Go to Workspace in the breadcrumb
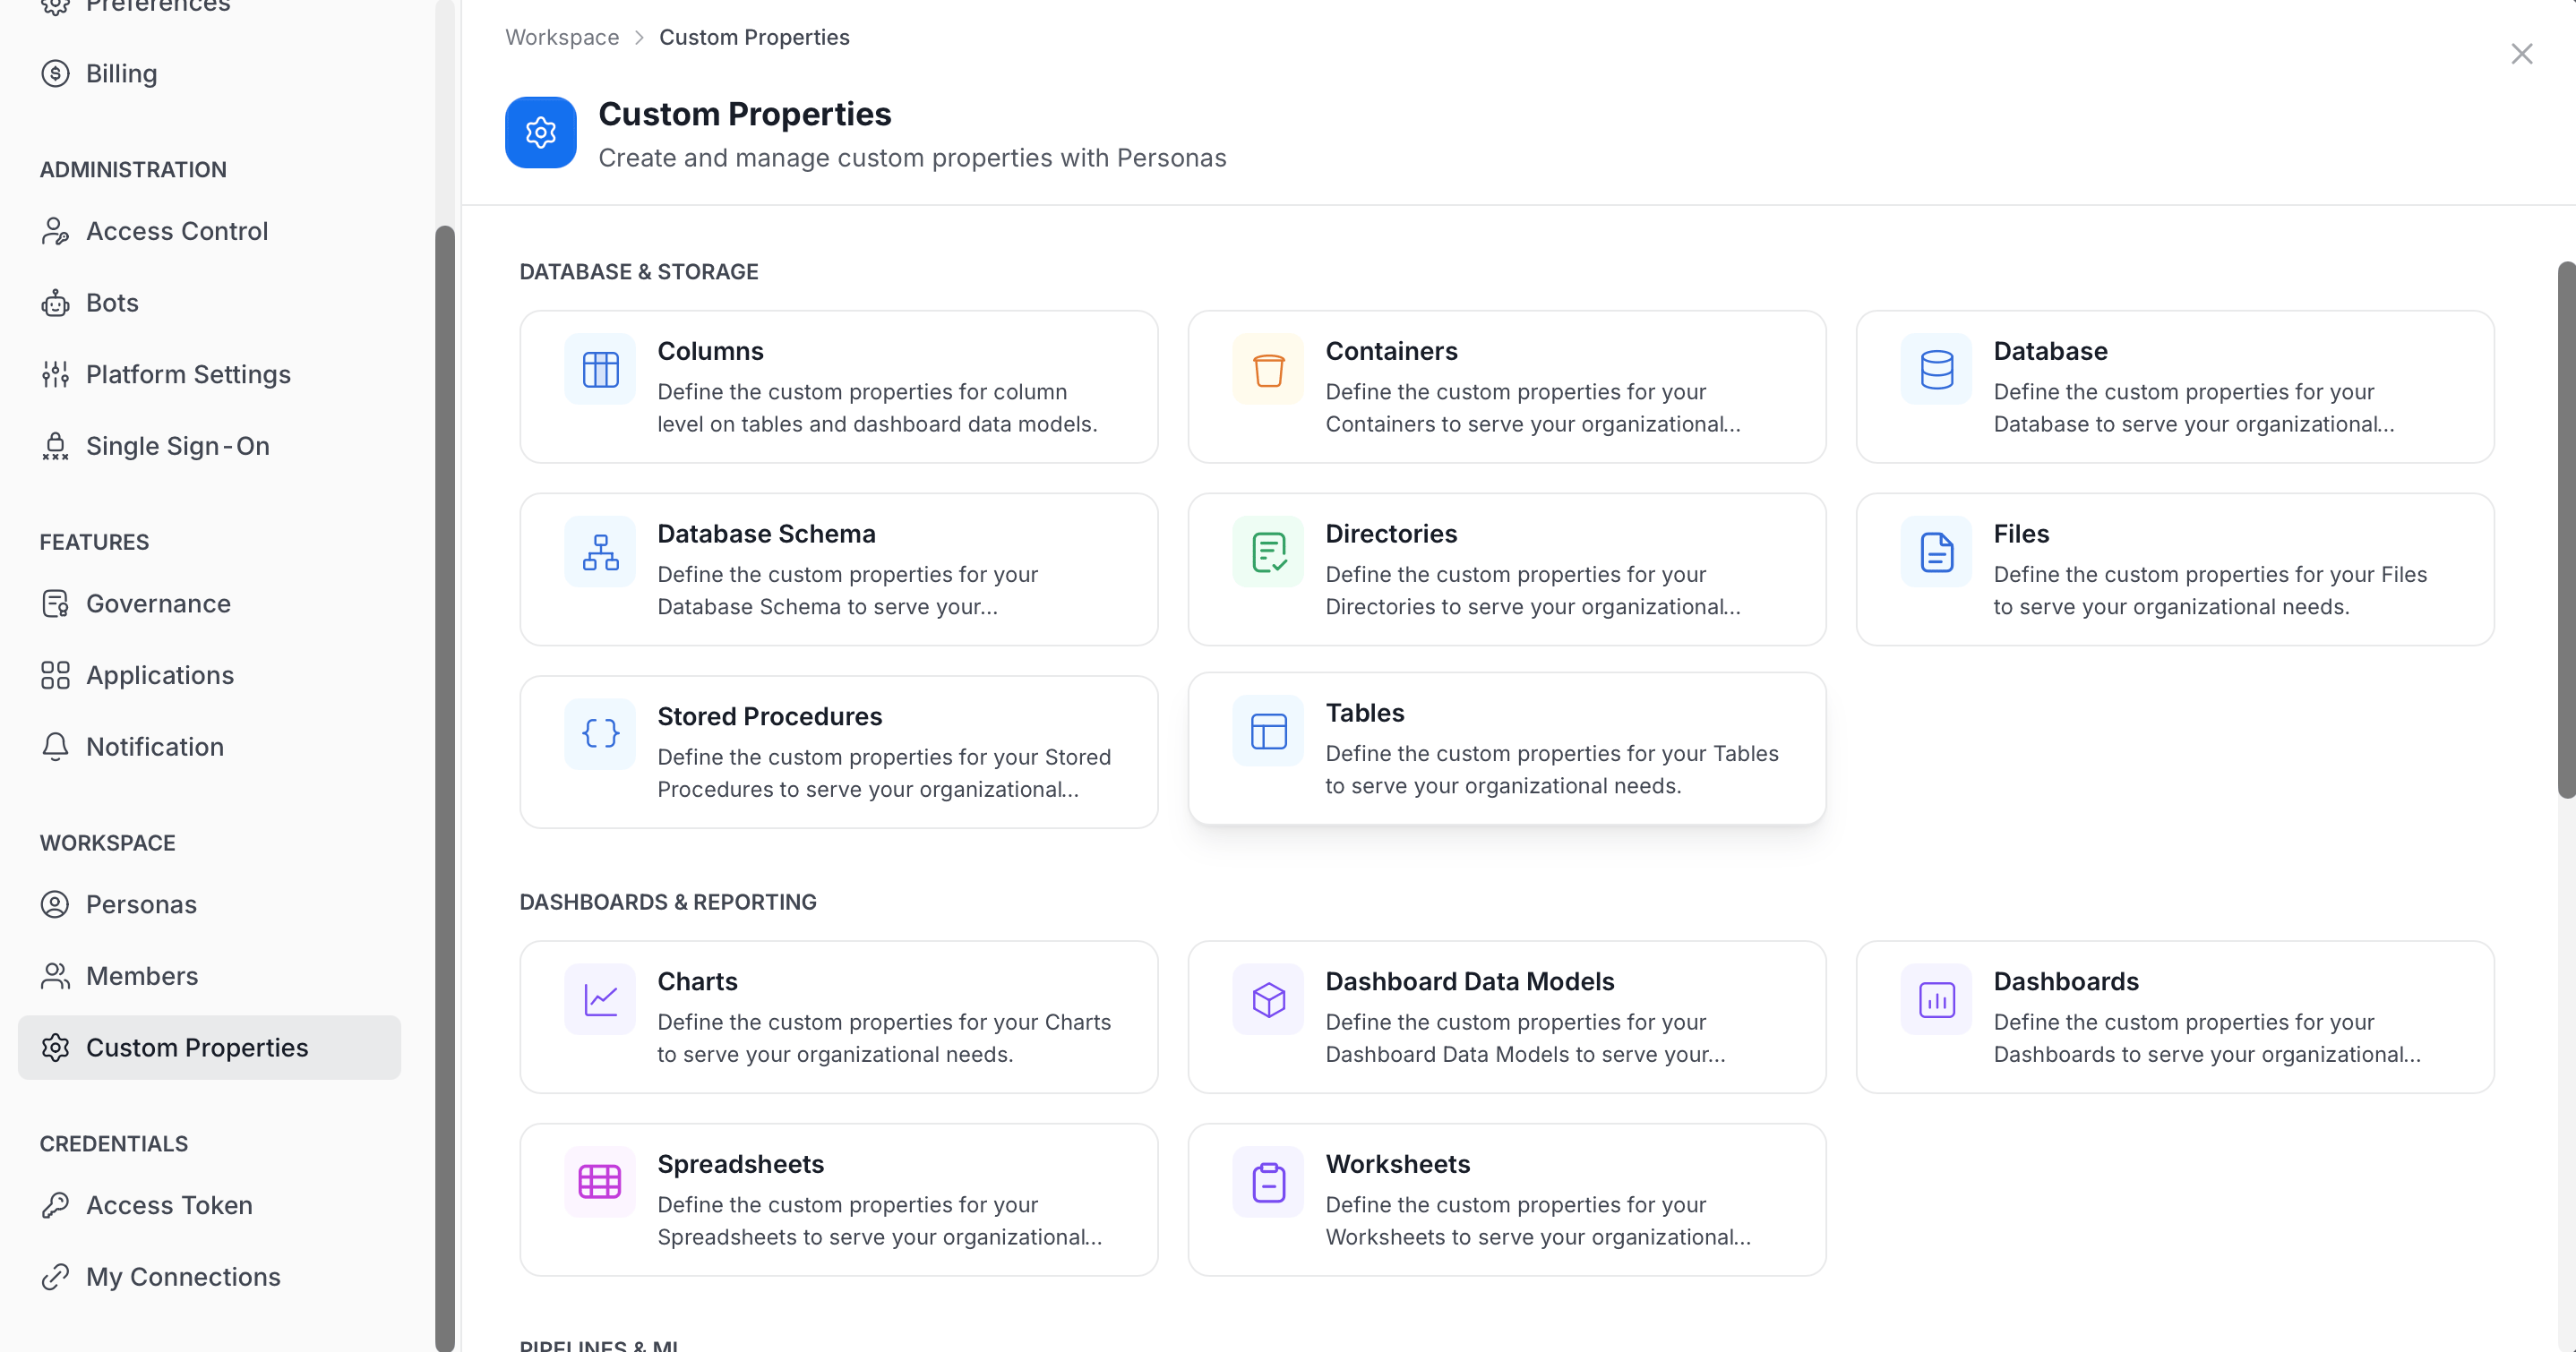Screen dimensions: 2576x1352 tap(562, 37)
